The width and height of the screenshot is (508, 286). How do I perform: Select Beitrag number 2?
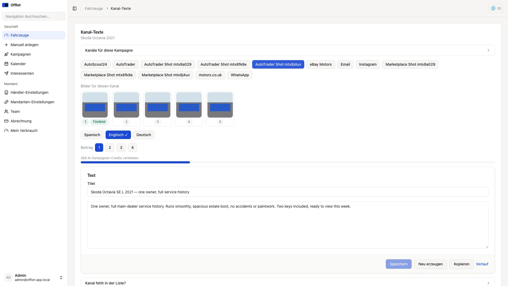pyautogui.click(x=110, y=148)
